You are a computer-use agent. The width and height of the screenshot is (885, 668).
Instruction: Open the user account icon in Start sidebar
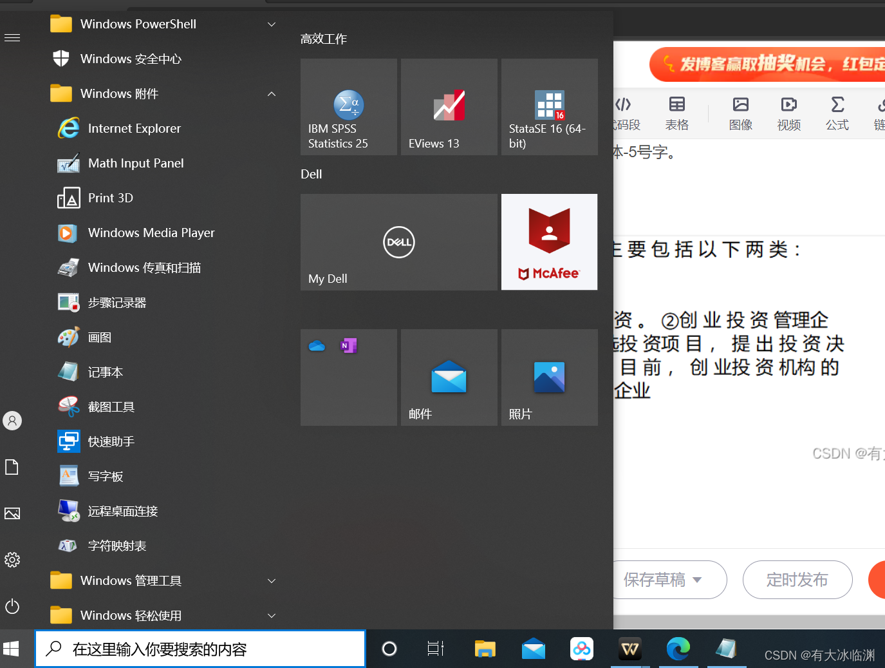click(x=12, y=421)
